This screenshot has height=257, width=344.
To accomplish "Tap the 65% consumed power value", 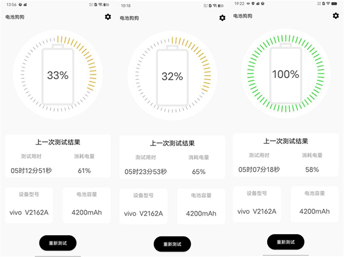I will (198, 172).
